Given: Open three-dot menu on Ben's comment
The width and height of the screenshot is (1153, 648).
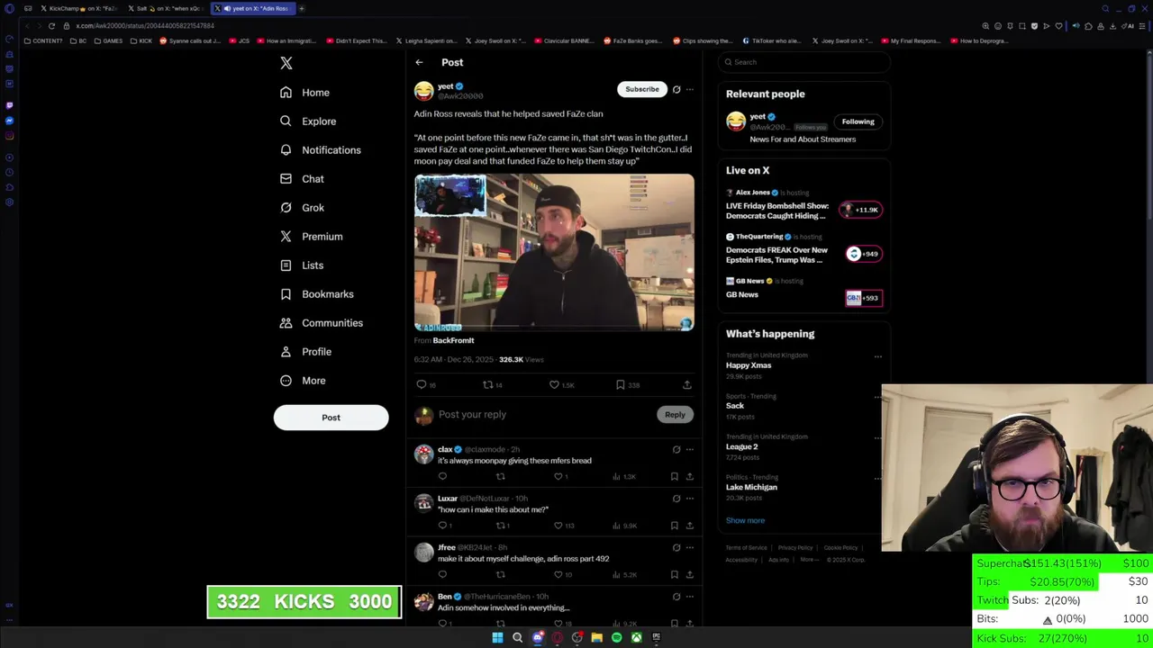Looking at the screenshot, I should (690, 596).
